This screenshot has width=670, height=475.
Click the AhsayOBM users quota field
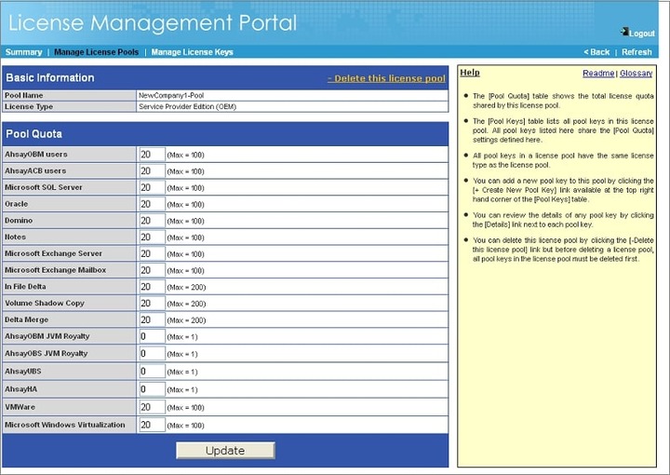[x=152, y=155]
